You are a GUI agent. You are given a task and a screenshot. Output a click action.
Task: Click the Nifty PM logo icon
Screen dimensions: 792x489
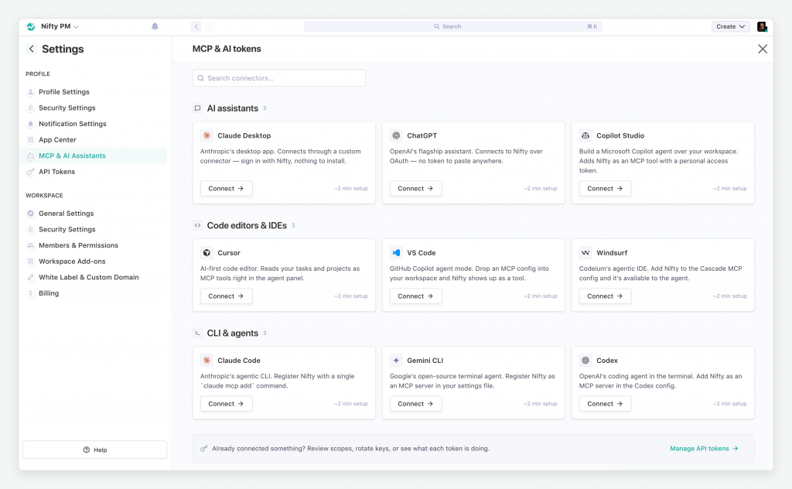pos(31,26)
